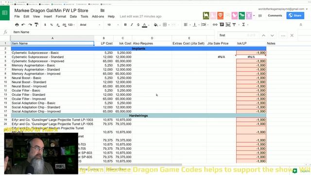Toggle strikethrough formatting
Image resolution: width=311 pixels, height=175 pixels.
pyautogui.click(x=138, y=25)
